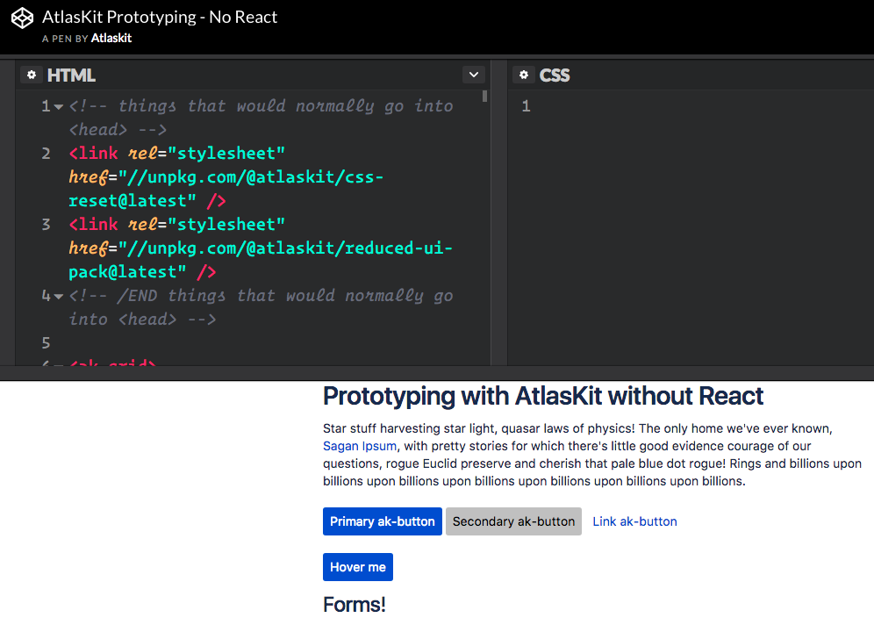Click the HTML editor vertical scrollbar

point(485,96)
